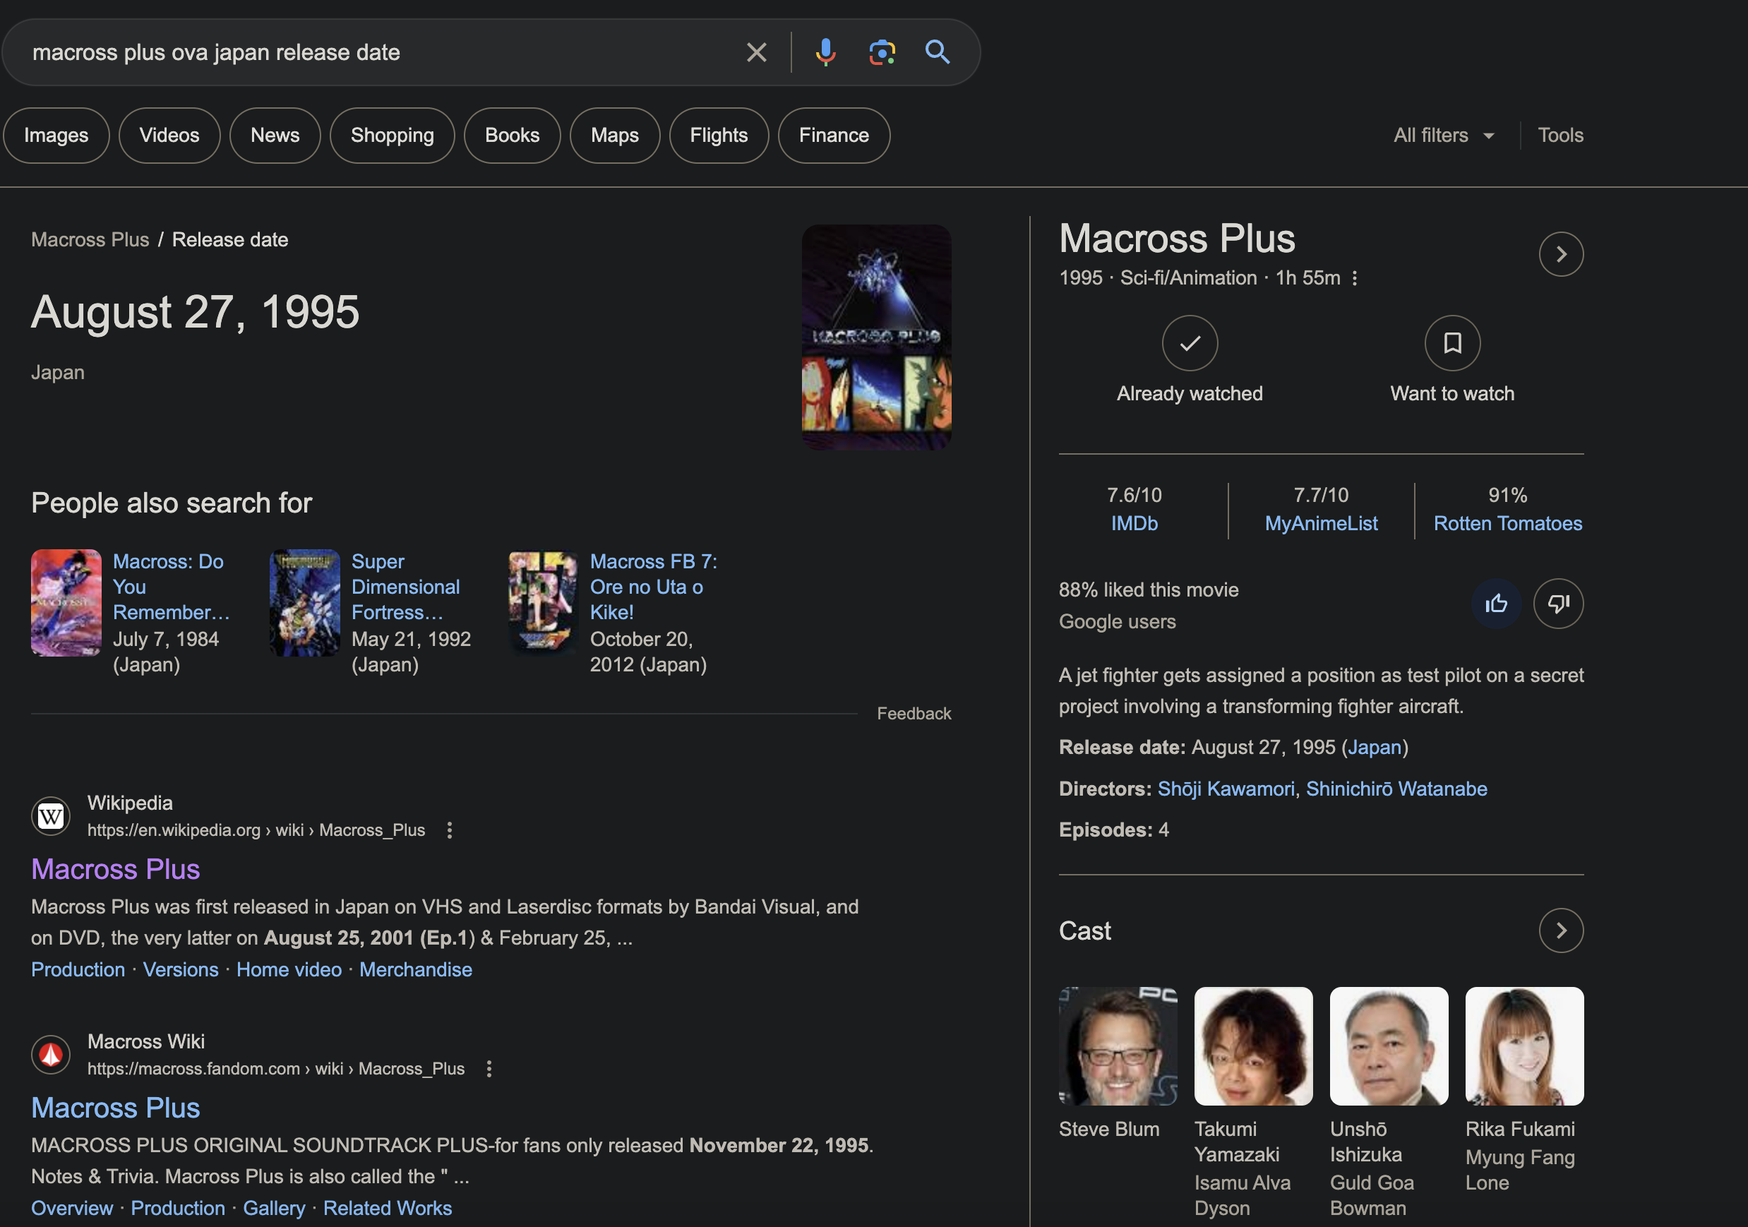Open Takumi Yamazaki cast photo
The height and width of the screenshot is (1227, 1748).
[1253, 1046]
